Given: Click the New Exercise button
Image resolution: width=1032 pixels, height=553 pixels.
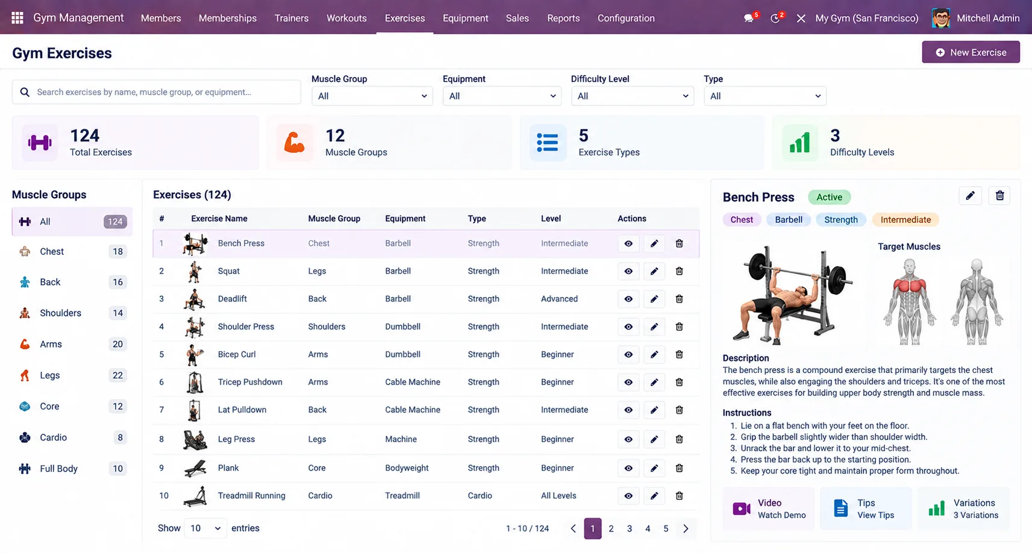Looking at the screenshot, I should (971, 52).
